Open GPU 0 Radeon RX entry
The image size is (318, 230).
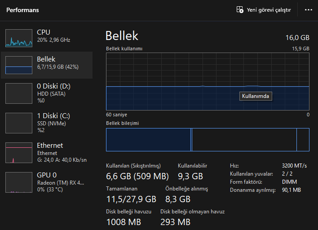coord(60,183)
